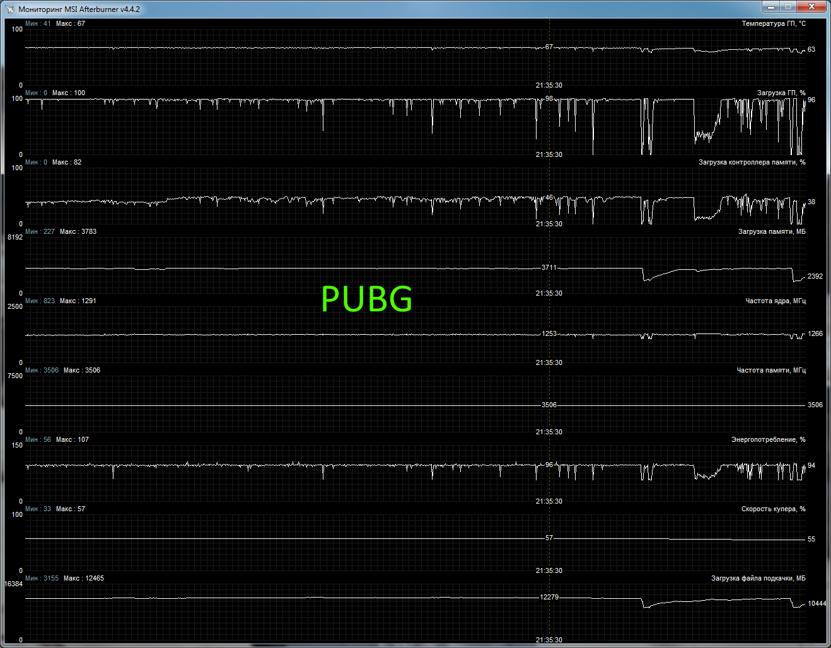Click the 7500 axis limit of memory clock graph

(15, 376)
